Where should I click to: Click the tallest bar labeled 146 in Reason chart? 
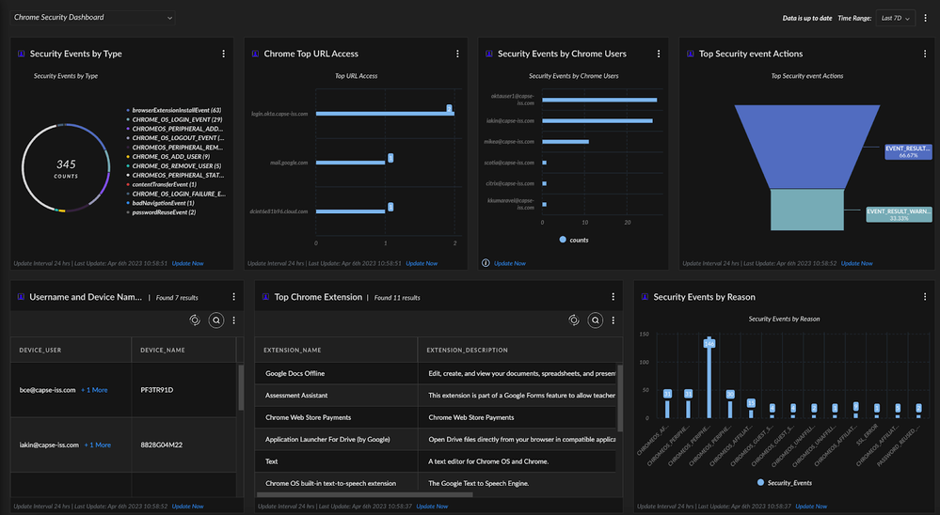point(709,377)
